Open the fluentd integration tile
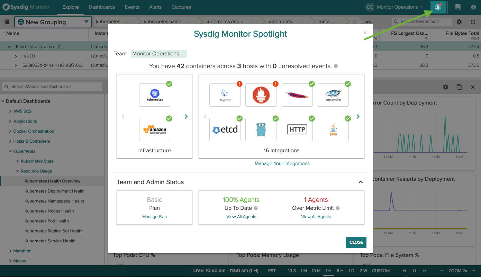Screen dimensions: 481x277 [x=225, y=95]
